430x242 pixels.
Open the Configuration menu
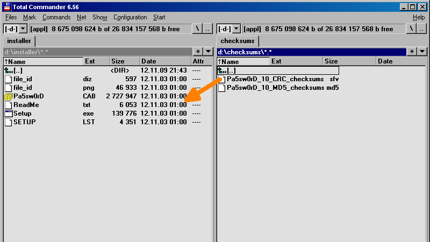(x=130, y=17)
